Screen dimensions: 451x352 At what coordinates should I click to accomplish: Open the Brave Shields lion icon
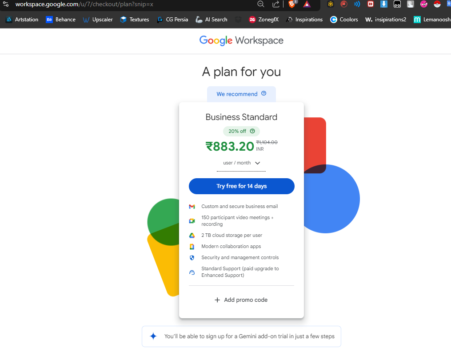(292, 4)
